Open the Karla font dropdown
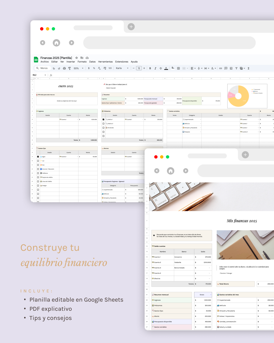The width and height of the screenshot is (274, 343). [x=122, y=68]
